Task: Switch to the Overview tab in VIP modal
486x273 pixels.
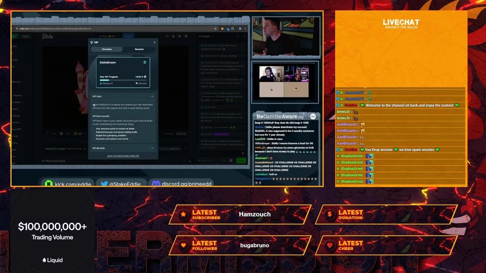Action: tap(107, 49)
